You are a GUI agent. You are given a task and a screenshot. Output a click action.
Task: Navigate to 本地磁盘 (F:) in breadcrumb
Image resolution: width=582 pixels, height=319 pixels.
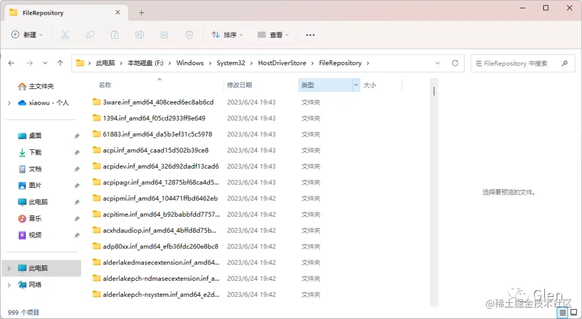coord(145,63)
